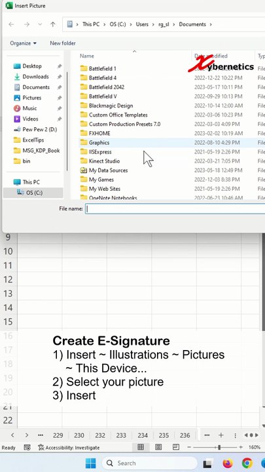This screenshot has height=472, width=265.
Task: Sort files by Date modified column
Action: 211,56
